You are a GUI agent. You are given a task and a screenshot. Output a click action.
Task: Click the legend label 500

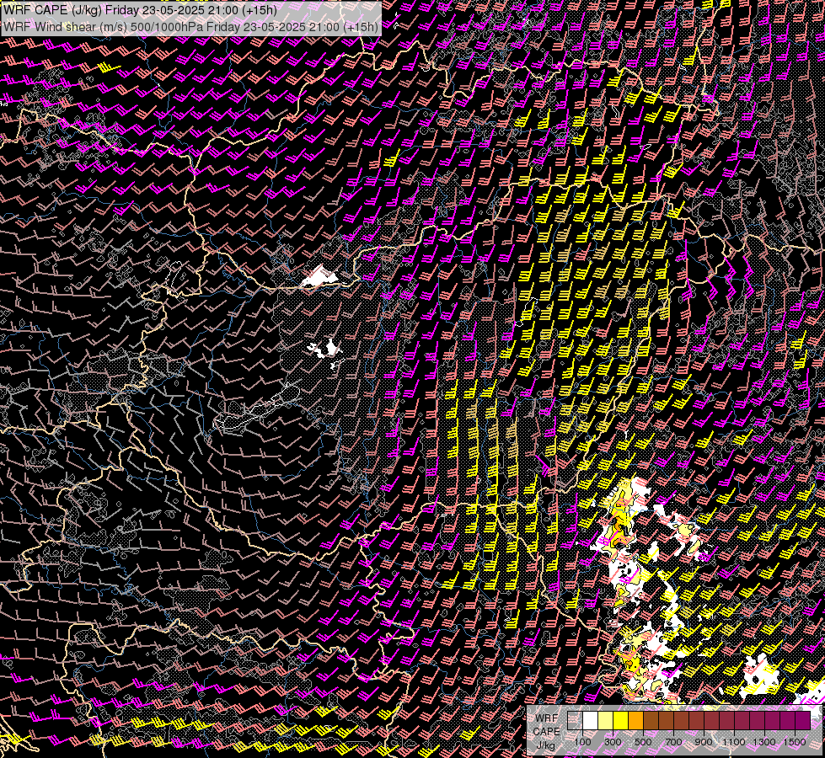643,742
